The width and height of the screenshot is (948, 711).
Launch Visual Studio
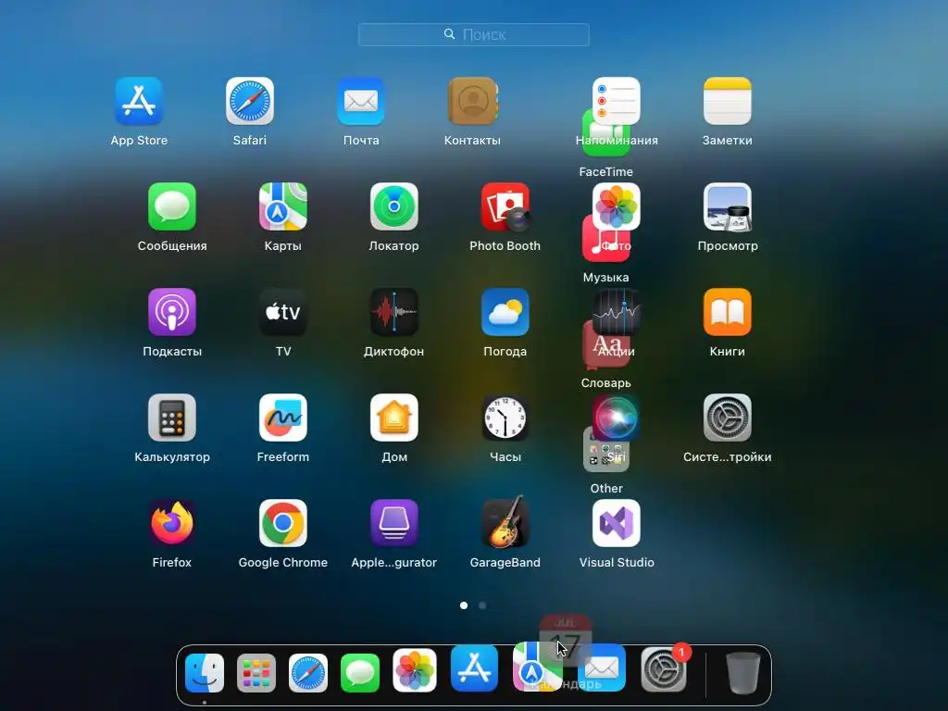tap(616, 523)
